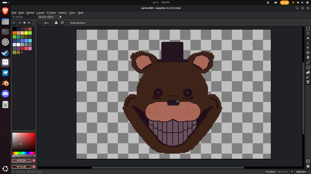Open the Frame menu
Viewport: 311px width, 174px height.
pos(51,13)
